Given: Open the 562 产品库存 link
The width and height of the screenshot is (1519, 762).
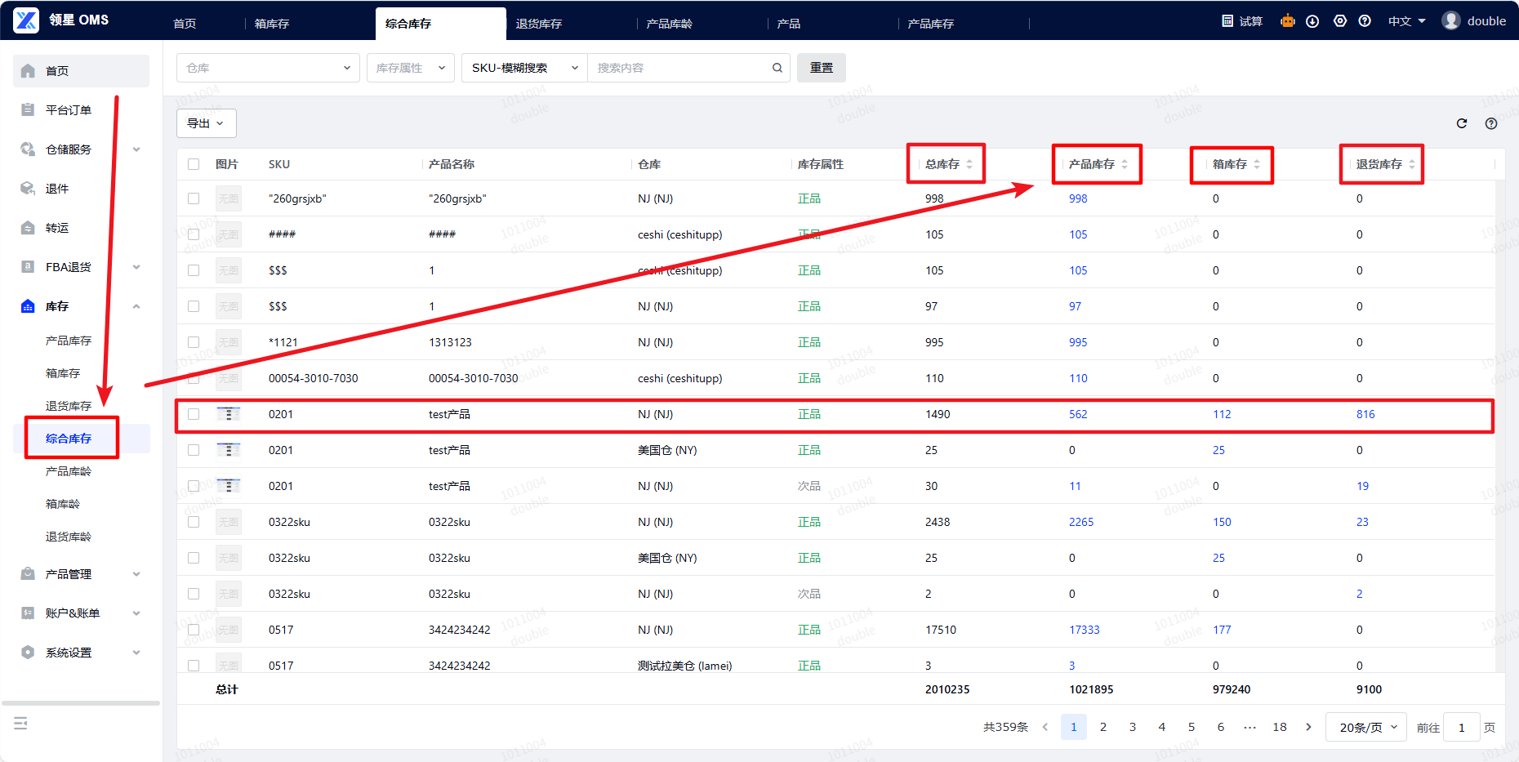Looking at the screenshot, I should pyautogui.click(x=1078, y=414).
